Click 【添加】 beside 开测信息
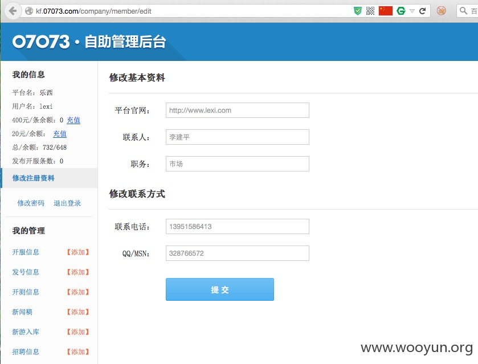The height and width of the screenshot is (364, 478). (78, 292)
